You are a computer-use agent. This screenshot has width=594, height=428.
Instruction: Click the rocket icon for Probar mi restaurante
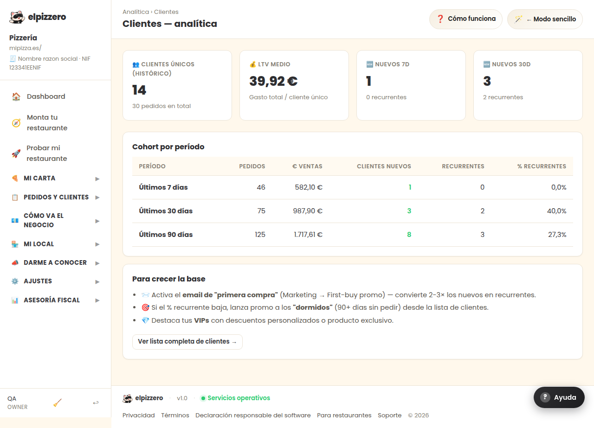point(16,153)
